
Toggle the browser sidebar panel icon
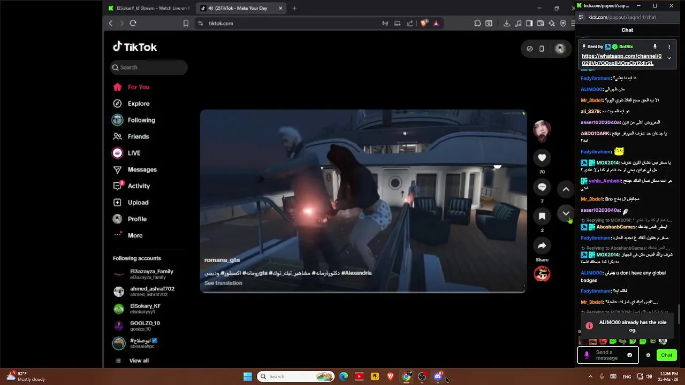click(529, 23)
